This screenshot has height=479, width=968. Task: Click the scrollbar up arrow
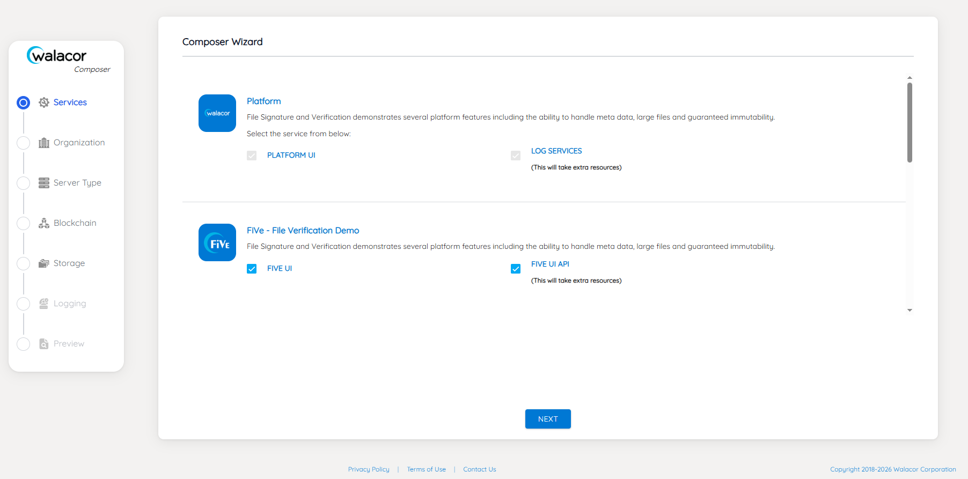pos(910,78)
